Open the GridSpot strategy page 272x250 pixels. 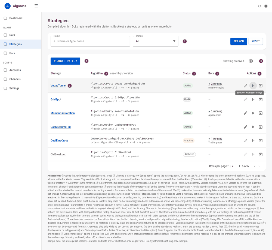pos(56,100)
